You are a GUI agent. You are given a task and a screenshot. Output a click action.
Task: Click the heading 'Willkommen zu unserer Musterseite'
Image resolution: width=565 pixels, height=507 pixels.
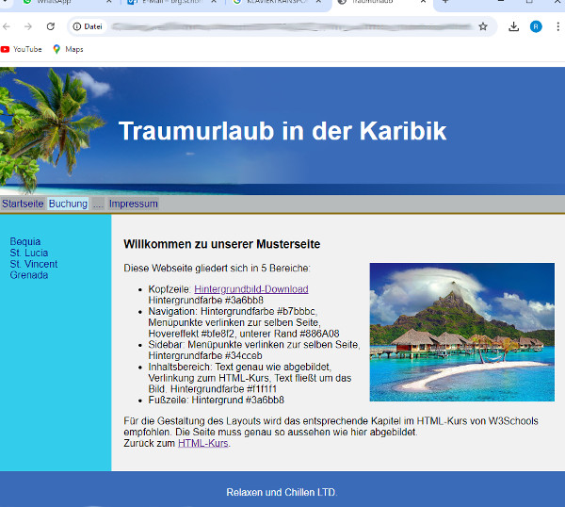click(221, 244)
